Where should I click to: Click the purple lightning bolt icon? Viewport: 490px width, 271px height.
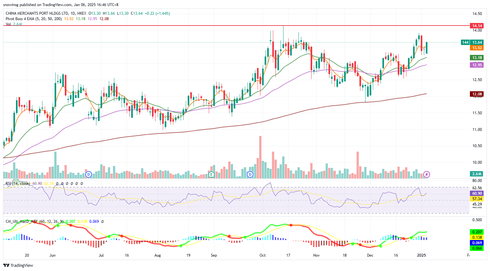click(426, 174)
